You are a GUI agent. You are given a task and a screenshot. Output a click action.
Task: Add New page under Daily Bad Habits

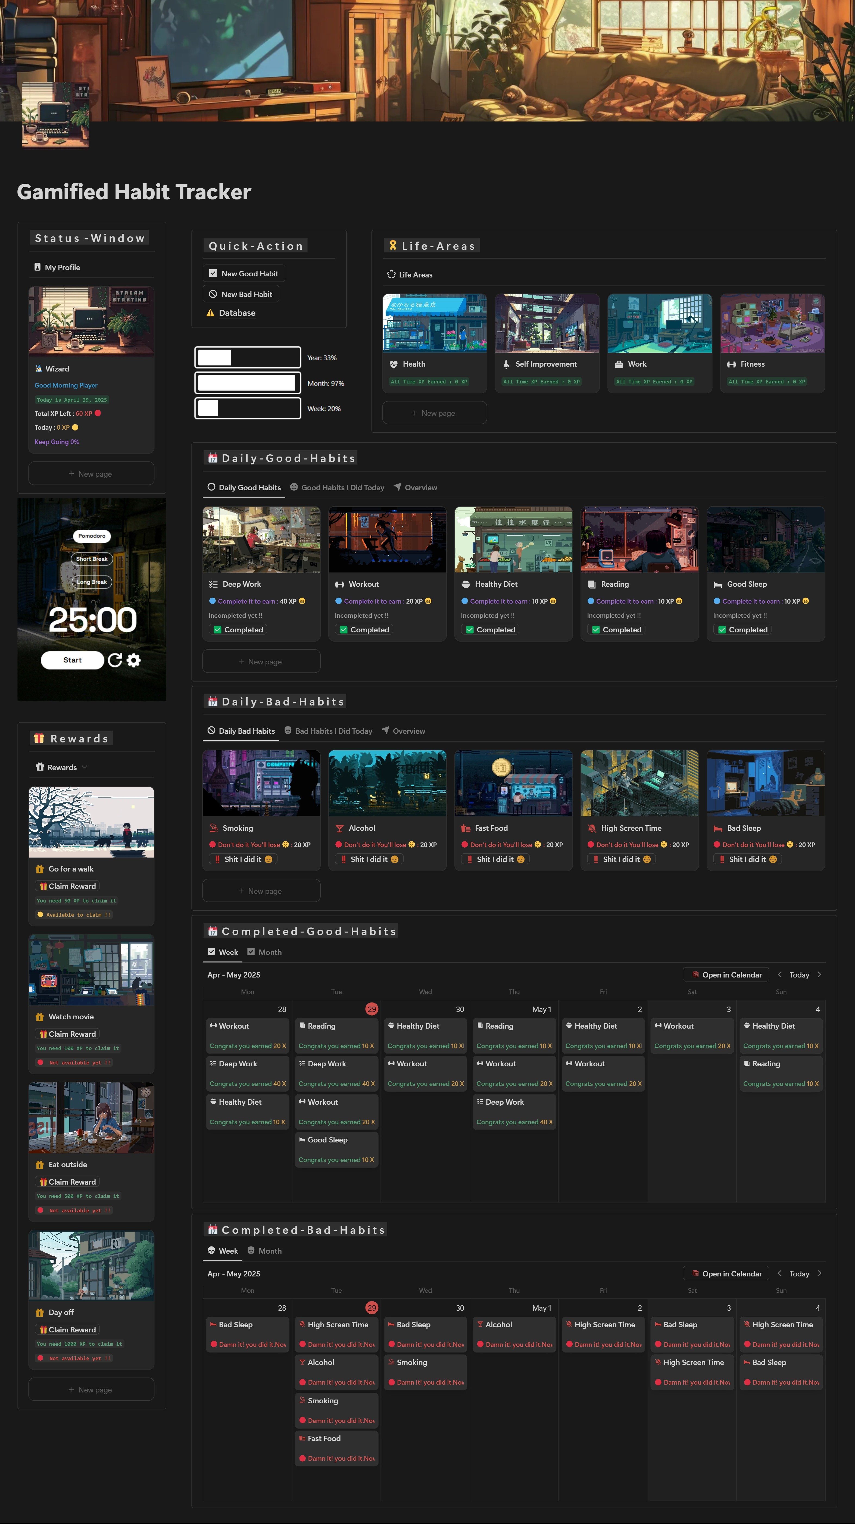261,891
